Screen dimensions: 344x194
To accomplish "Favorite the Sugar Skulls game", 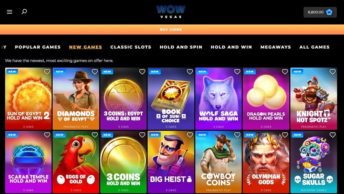I will (333, 135).
